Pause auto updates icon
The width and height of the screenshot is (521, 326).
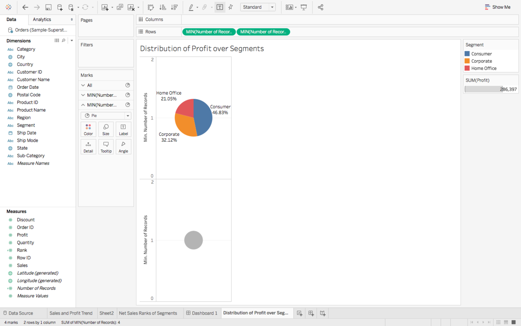click(x=71, y=7)
